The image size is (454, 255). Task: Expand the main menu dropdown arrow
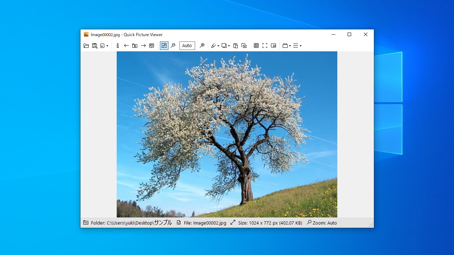coord(300,46)
